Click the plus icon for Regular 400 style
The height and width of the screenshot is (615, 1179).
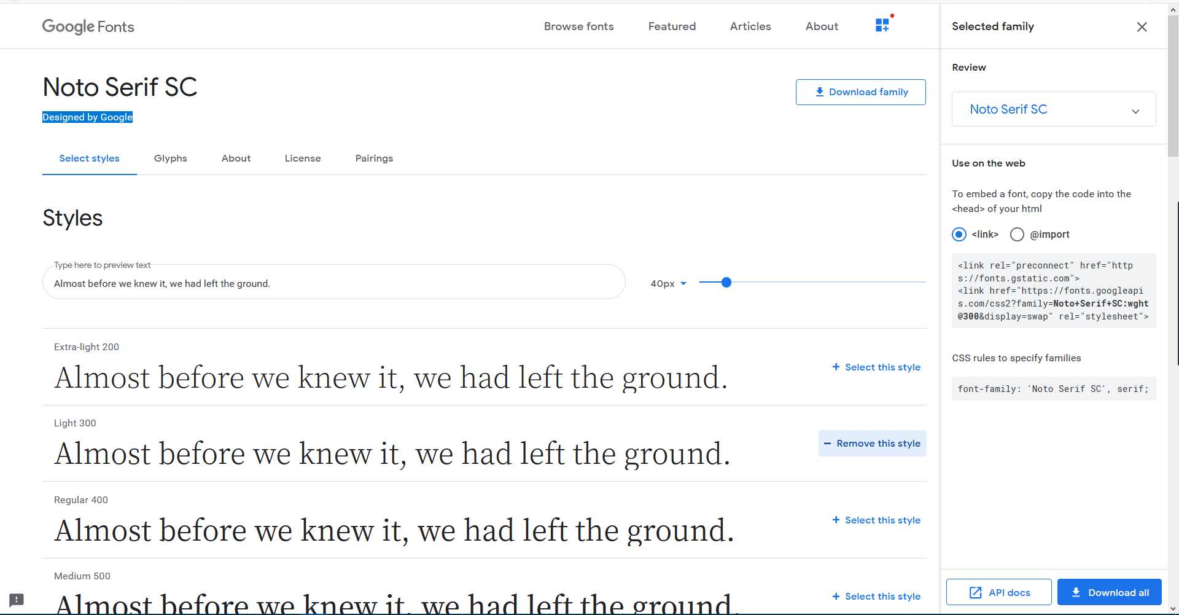click(x=836, y=520)
